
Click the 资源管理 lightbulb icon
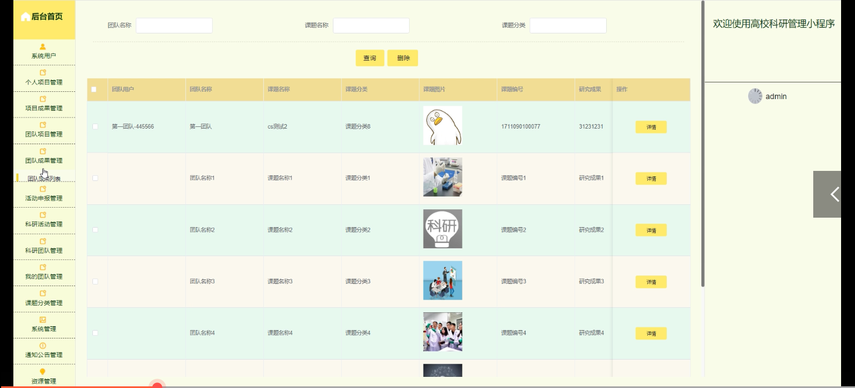point(44,371)
